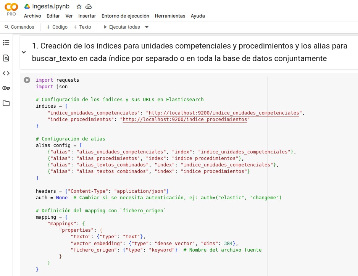Image resolution: width=358 pixels, height=276 pixels.
Task: Add a new code cell with + Código
Action: (x=57, y=27)
